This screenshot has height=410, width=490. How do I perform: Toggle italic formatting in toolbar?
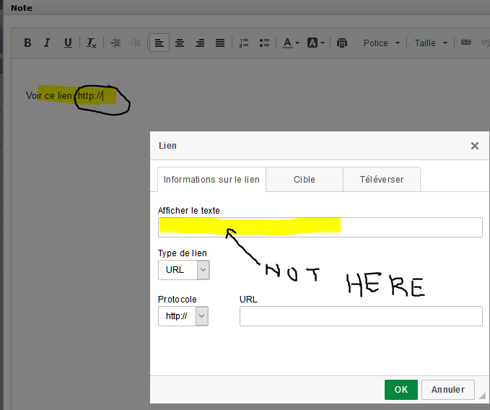[x=47, y=43]
